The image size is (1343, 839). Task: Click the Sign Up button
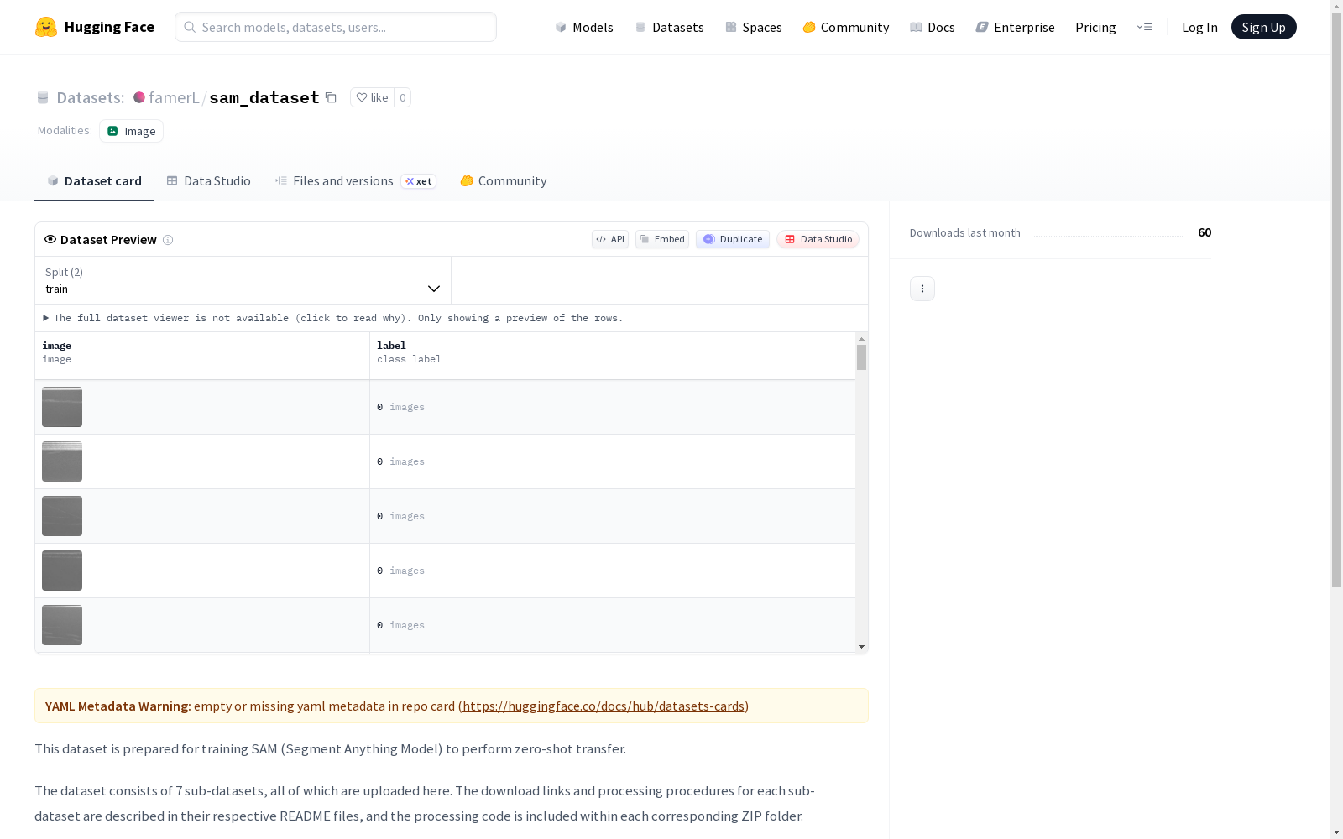[x=1264, y=27]
